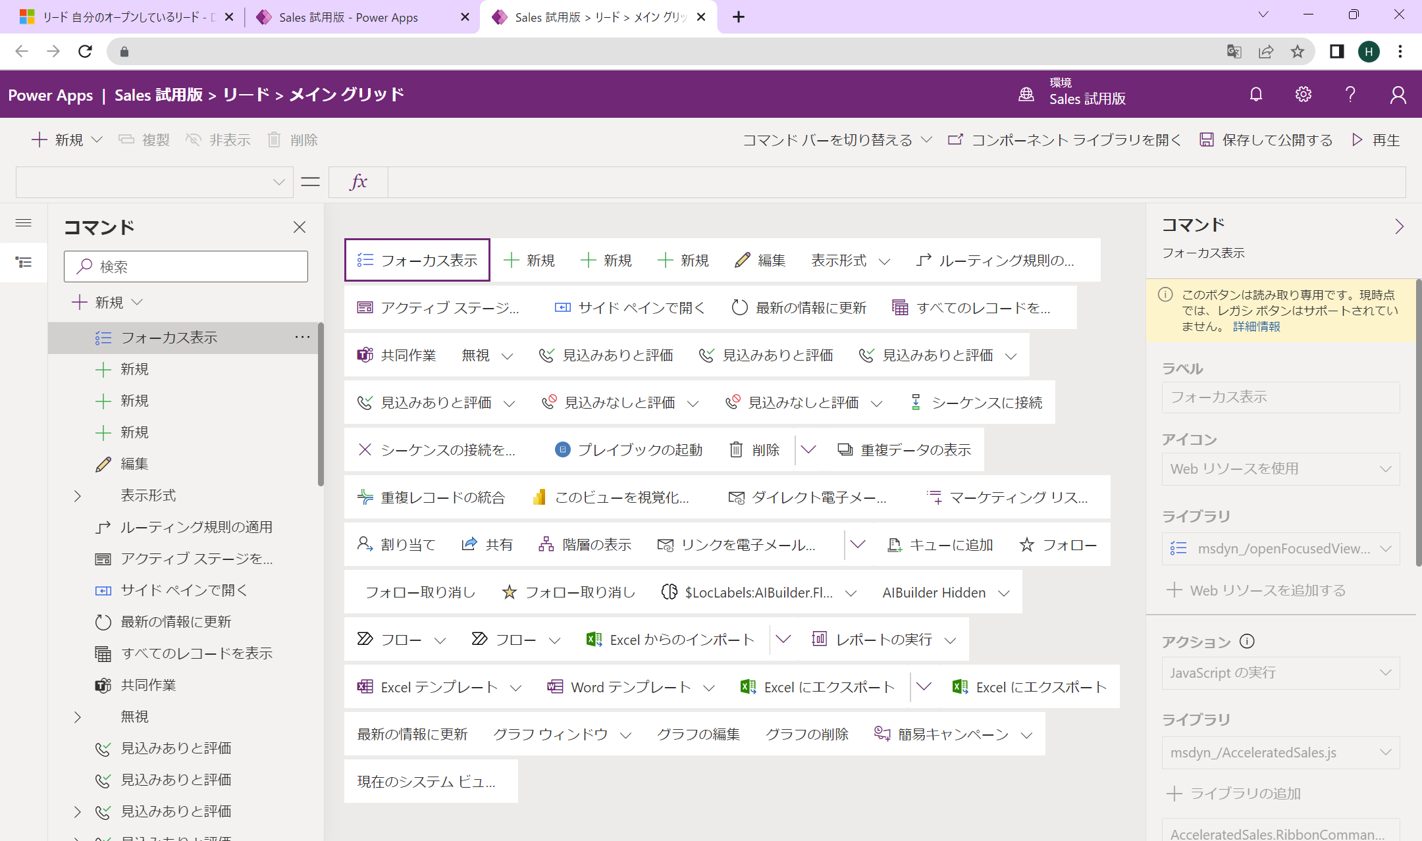Image resolution: width=1422 pixels, height=841 pixels.
Task: Click the command tree scrollbar
Action: click(x=321, y=404)
